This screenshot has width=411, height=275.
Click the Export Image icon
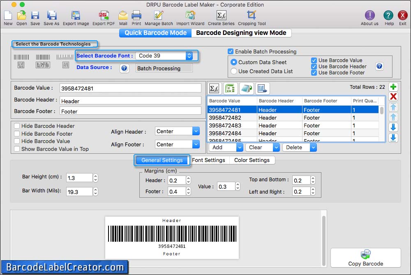pyautogui.click(x=76, y=16)
